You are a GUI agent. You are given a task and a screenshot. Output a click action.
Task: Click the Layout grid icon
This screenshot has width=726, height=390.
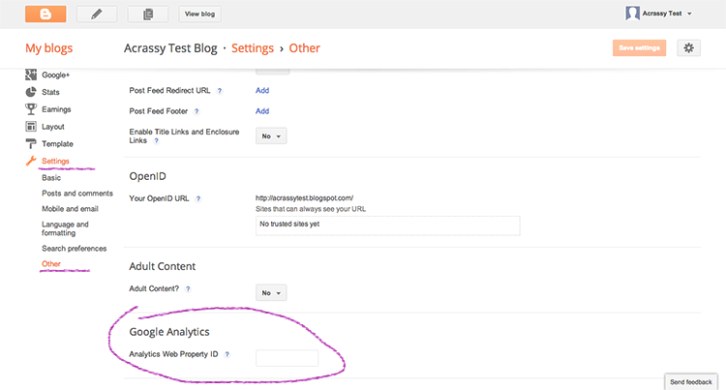click(31, 127)
